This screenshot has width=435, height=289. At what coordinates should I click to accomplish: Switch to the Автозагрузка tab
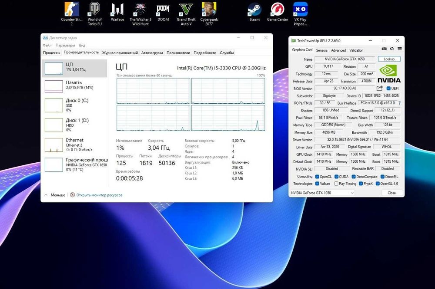click(x=152, y=53)
